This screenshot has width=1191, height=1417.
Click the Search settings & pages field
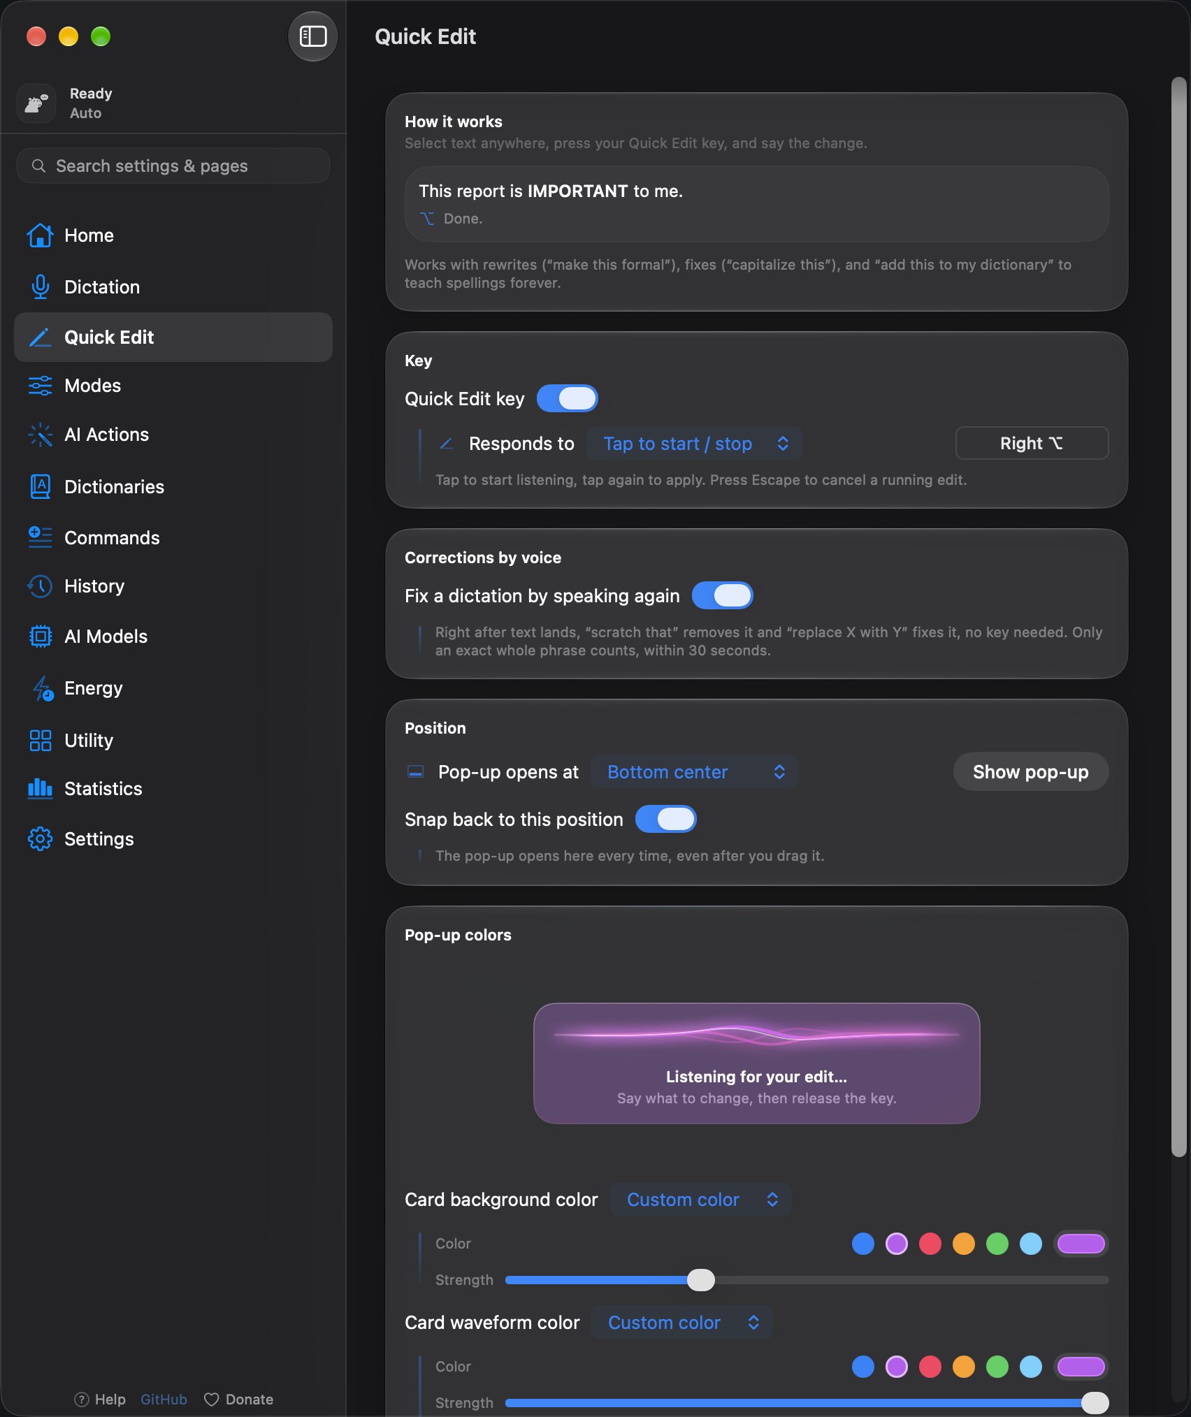tap(173, 166)
